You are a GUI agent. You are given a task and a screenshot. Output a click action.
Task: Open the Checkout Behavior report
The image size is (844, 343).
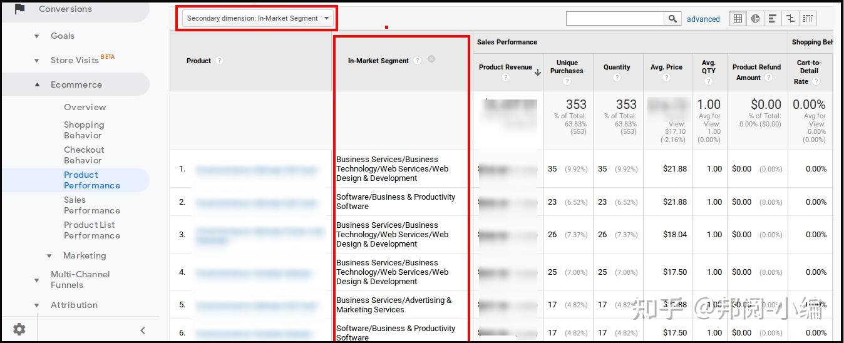point(84,155)
